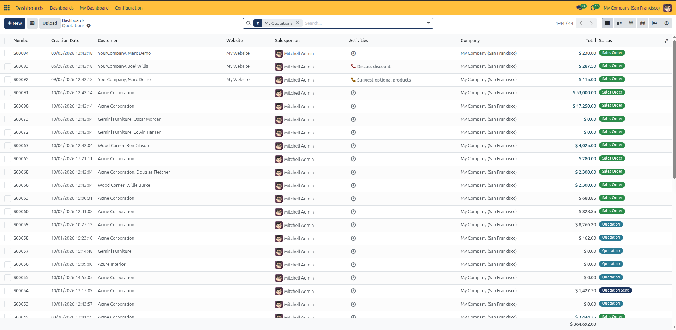
Task: Check the box for order S00059
Action: [x=7, y=225]
